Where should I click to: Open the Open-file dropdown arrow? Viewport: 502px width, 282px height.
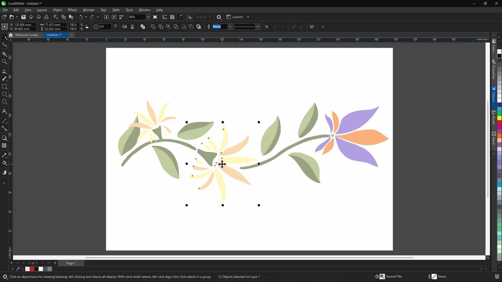(17, 17)
